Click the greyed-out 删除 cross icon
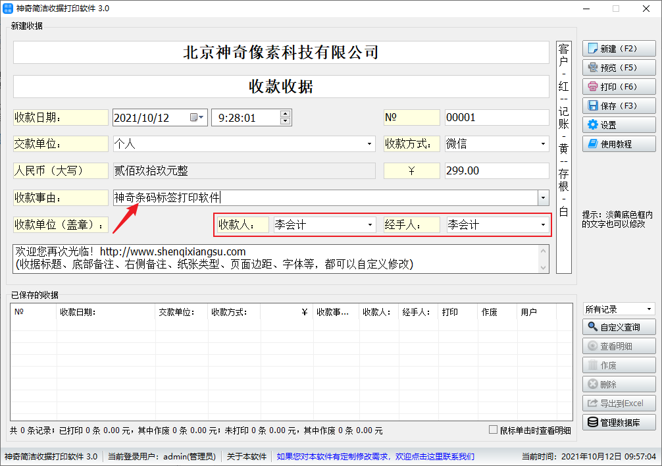This screenshot has width=662, height=466. [x=593, y=384]
